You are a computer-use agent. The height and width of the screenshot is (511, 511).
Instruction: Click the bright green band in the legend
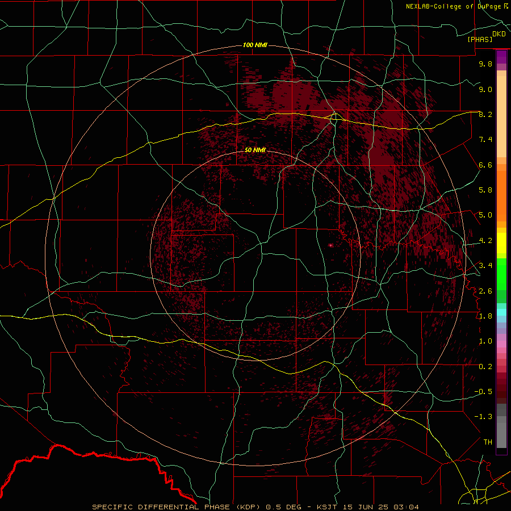pyautogui.click(x=501, y=275)
